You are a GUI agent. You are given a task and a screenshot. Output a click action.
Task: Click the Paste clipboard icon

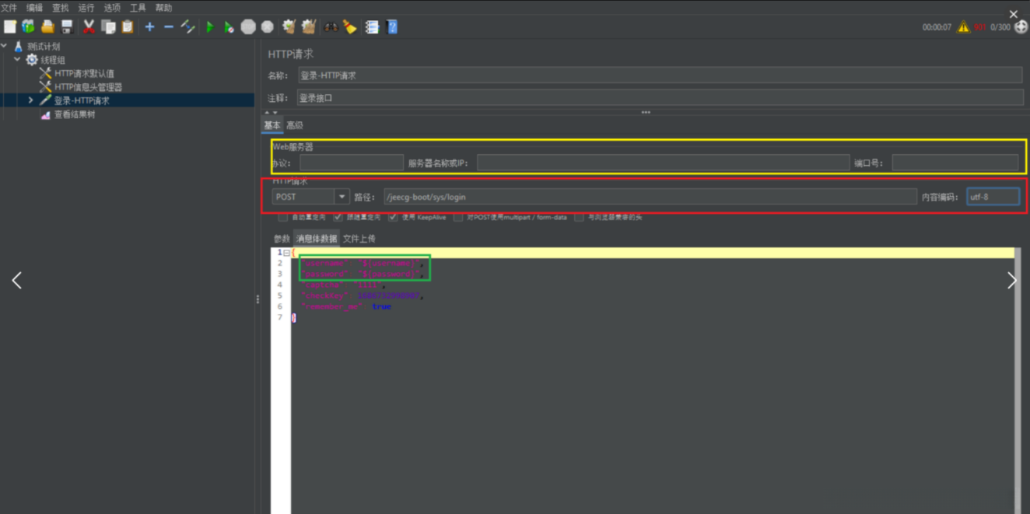(127, 27)
